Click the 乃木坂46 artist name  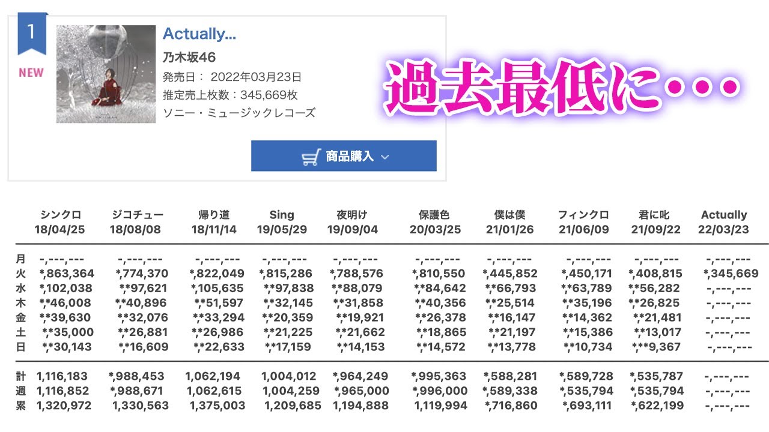189,58
